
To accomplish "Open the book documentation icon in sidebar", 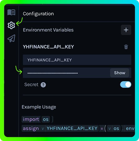I will click(11, 12).
